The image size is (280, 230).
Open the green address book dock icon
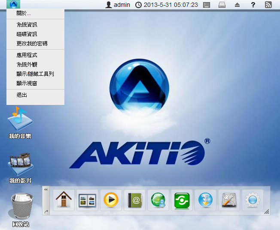click(134, 200)
